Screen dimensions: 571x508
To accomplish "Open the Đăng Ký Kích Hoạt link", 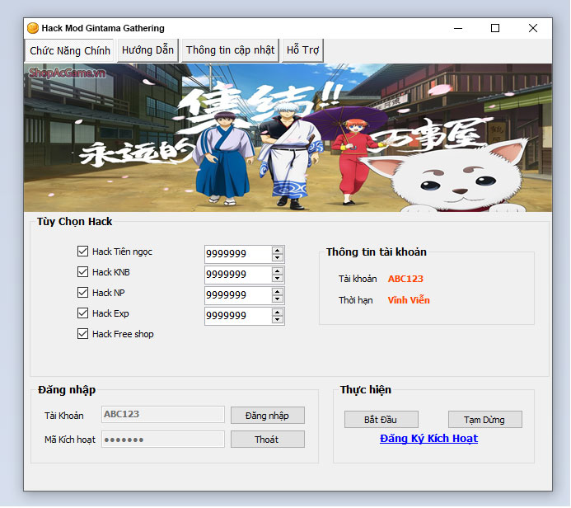I will [428, 439].
